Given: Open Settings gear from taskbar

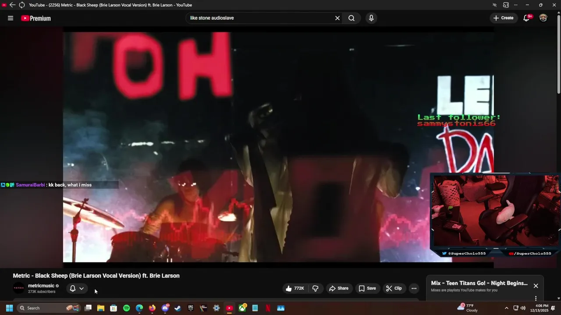Looking at the screenshot, I should click(x=216, y=308).
